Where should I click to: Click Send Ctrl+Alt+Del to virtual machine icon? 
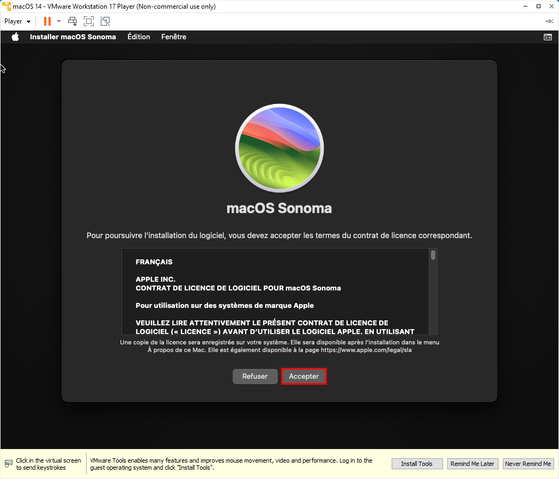[x=72, y=21]
